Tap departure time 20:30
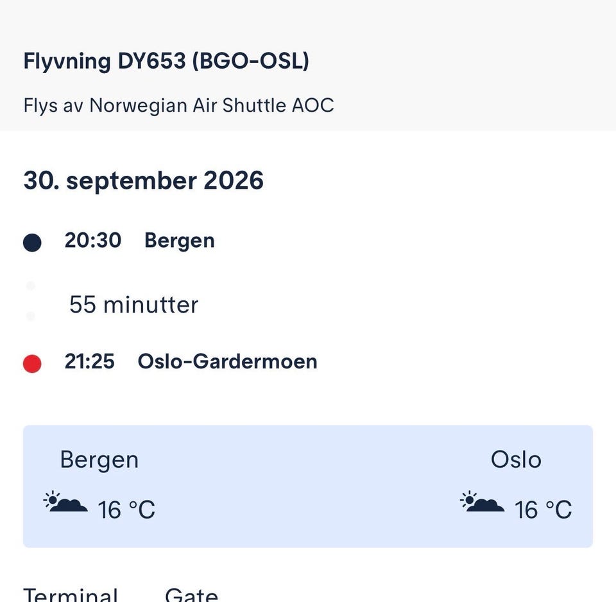616x602 pixels. tap(92, 240)
